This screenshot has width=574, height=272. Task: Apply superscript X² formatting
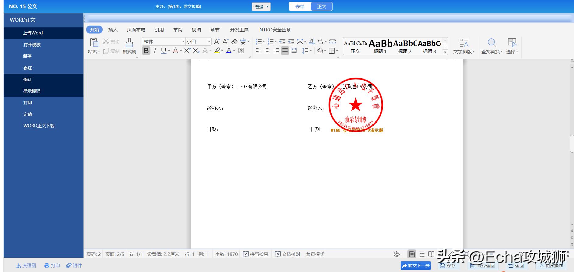coord(188,51)
